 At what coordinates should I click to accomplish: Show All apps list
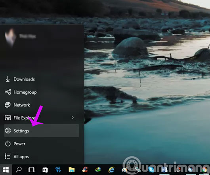41,156
